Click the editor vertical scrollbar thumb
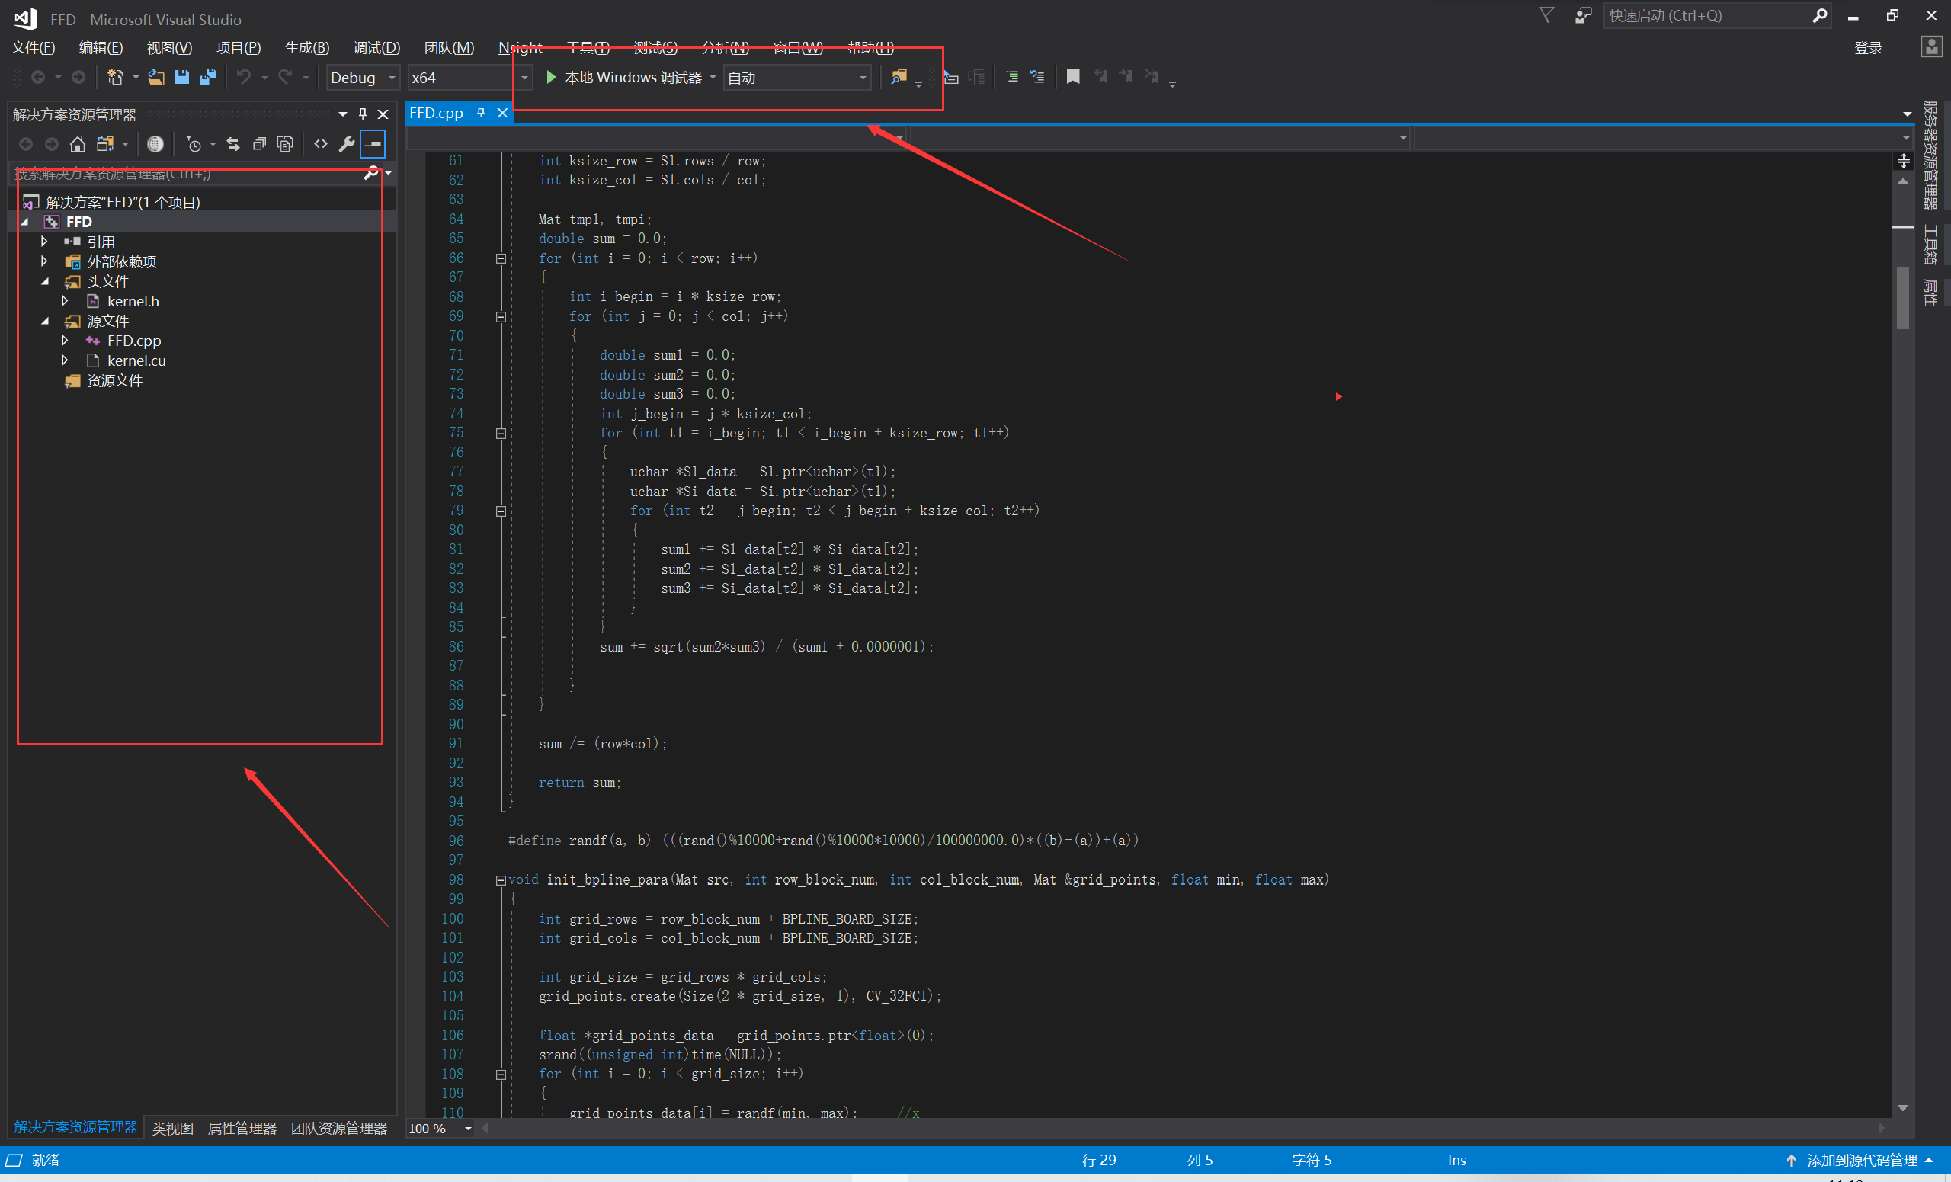The height and width of the screenshot is (1182, 1951). point(1903,300)
